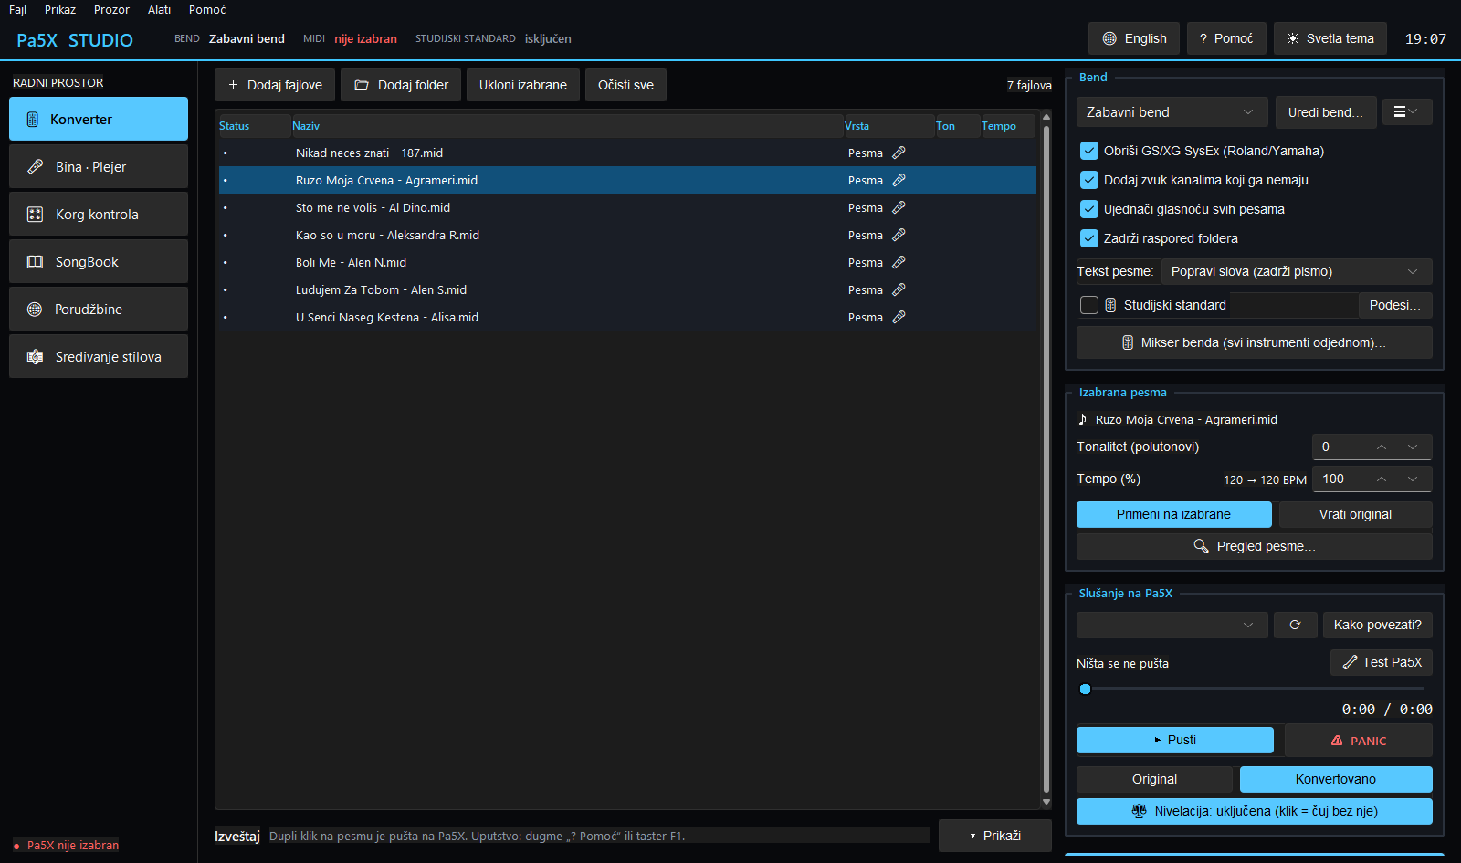
Task: Click Primeni na izabrane button
Action: [1173, 514]
